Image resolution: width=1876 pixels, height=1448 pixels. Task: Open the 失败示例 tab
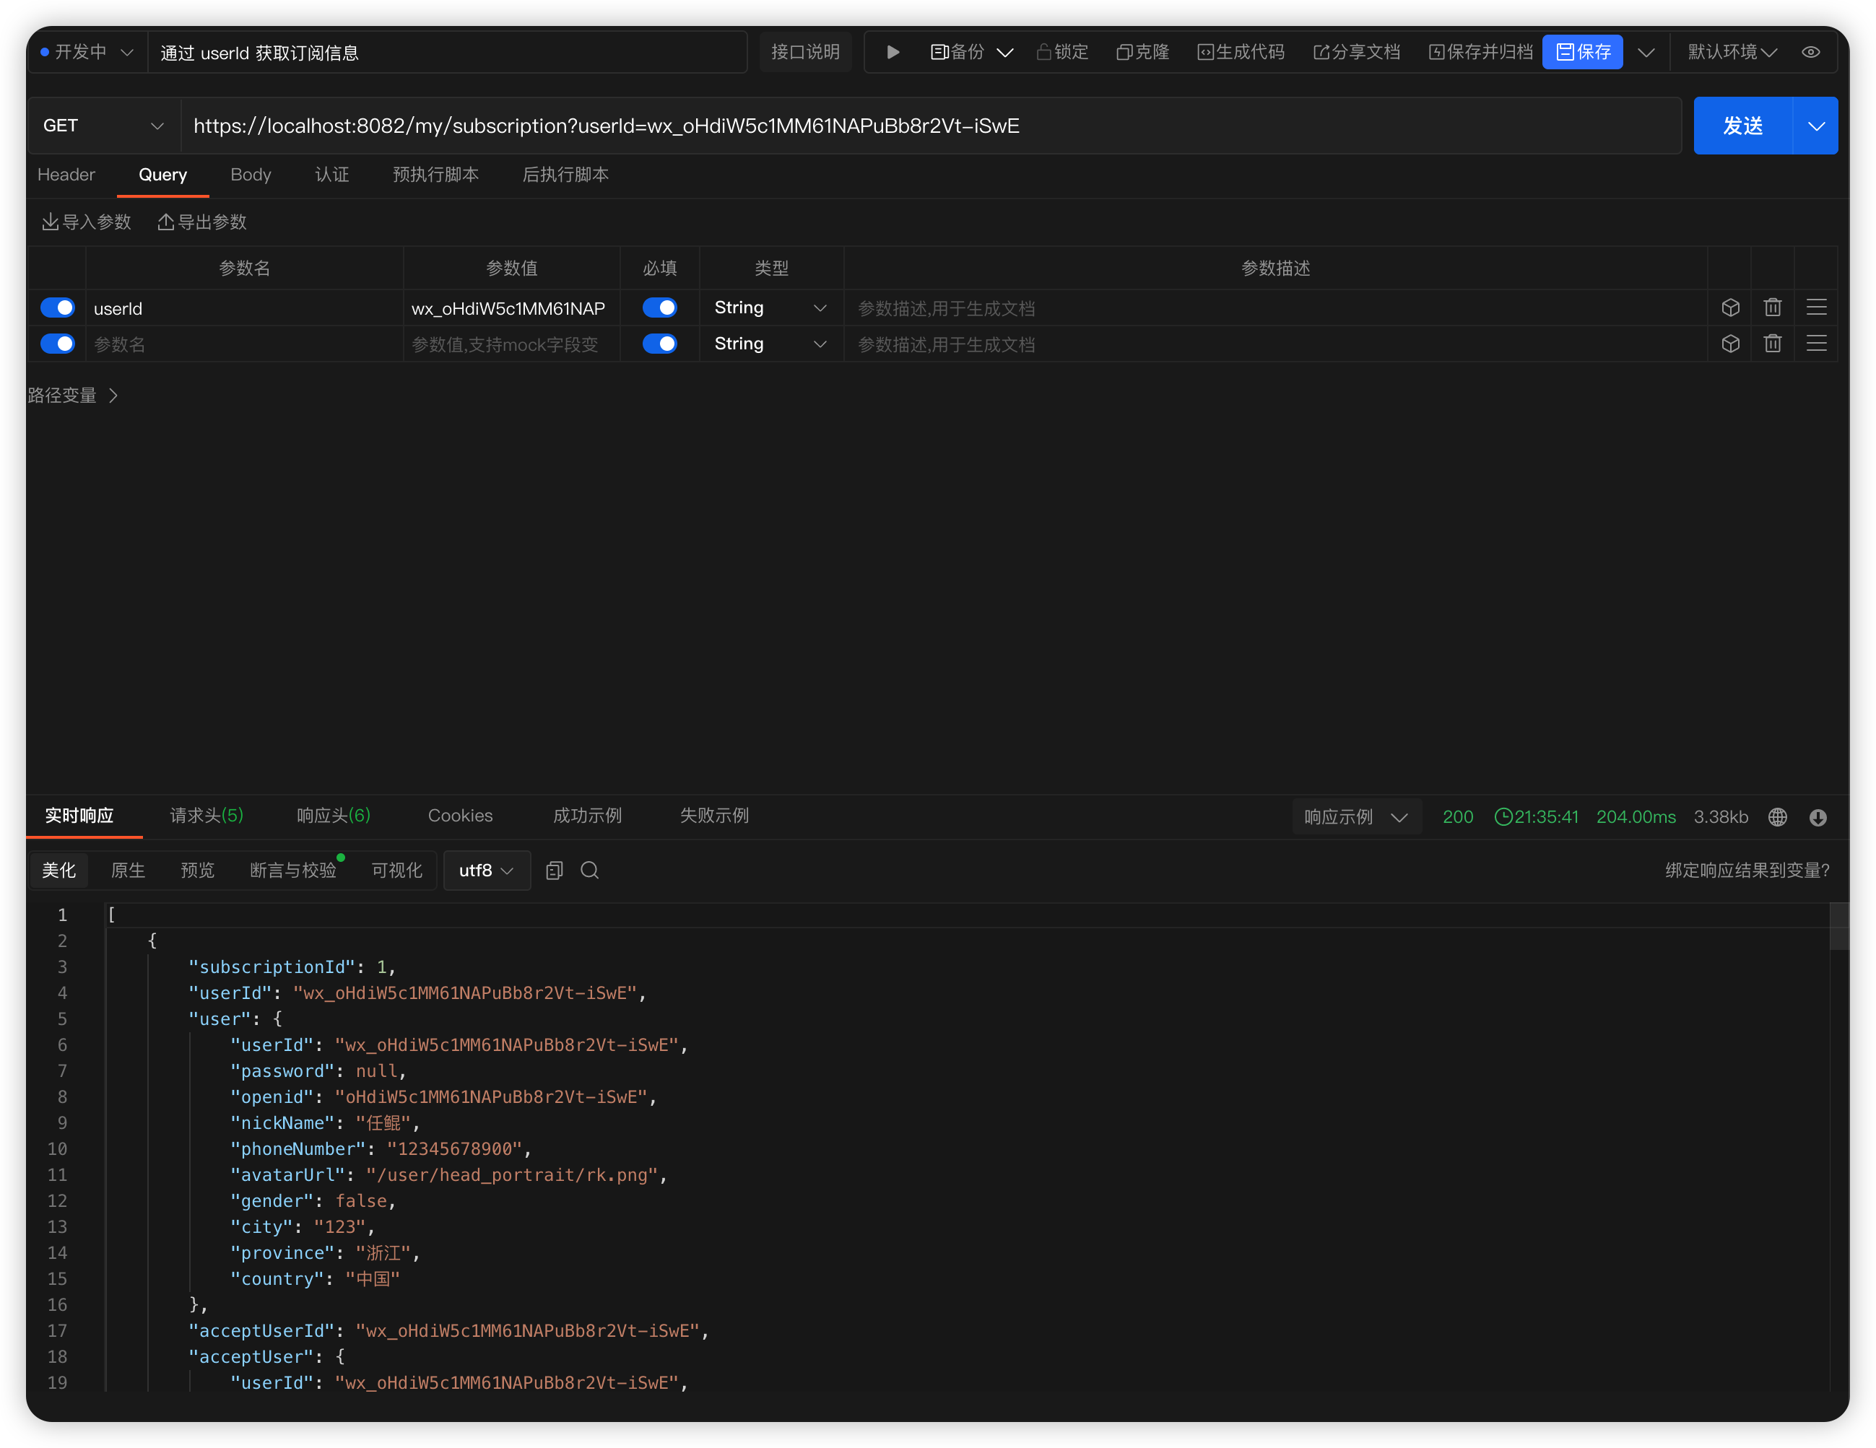714,815
